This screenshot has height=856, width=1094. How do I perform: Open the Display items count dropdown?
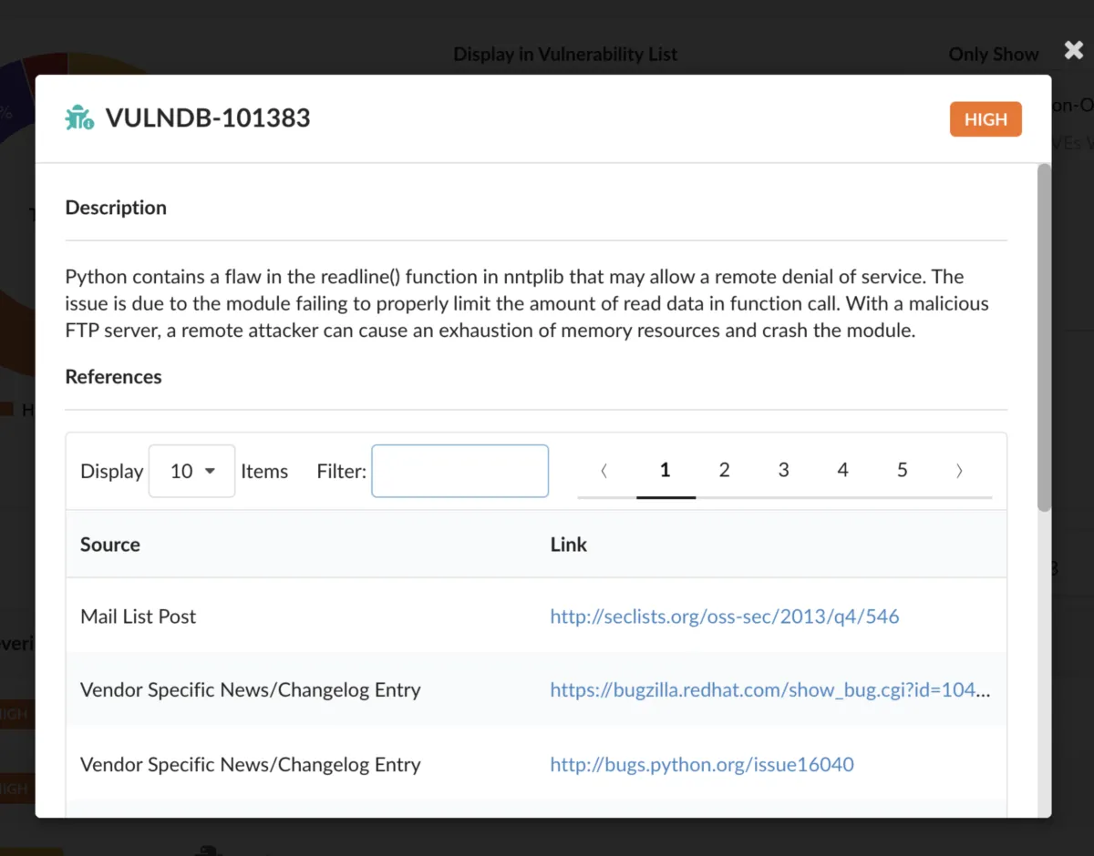(x=191, y=471)
